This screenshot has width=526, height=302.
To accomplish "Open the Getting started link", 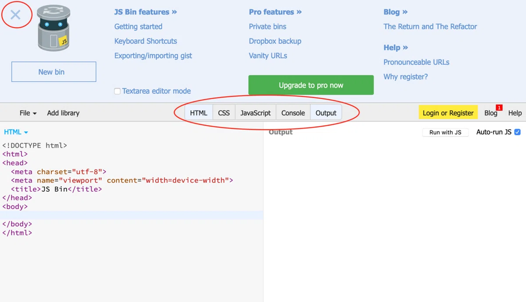I will 138,27.
